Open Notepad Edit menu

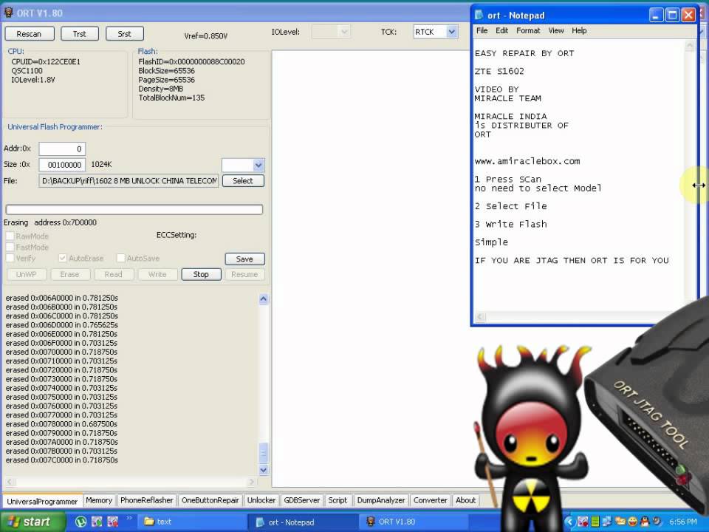(x=502, y=30)
